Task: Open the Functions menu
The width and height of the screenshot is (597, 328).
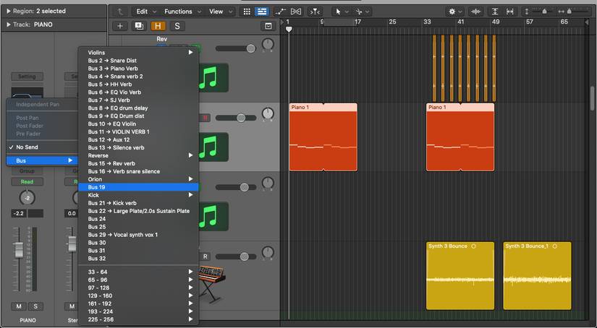Action: coord(182,12)
